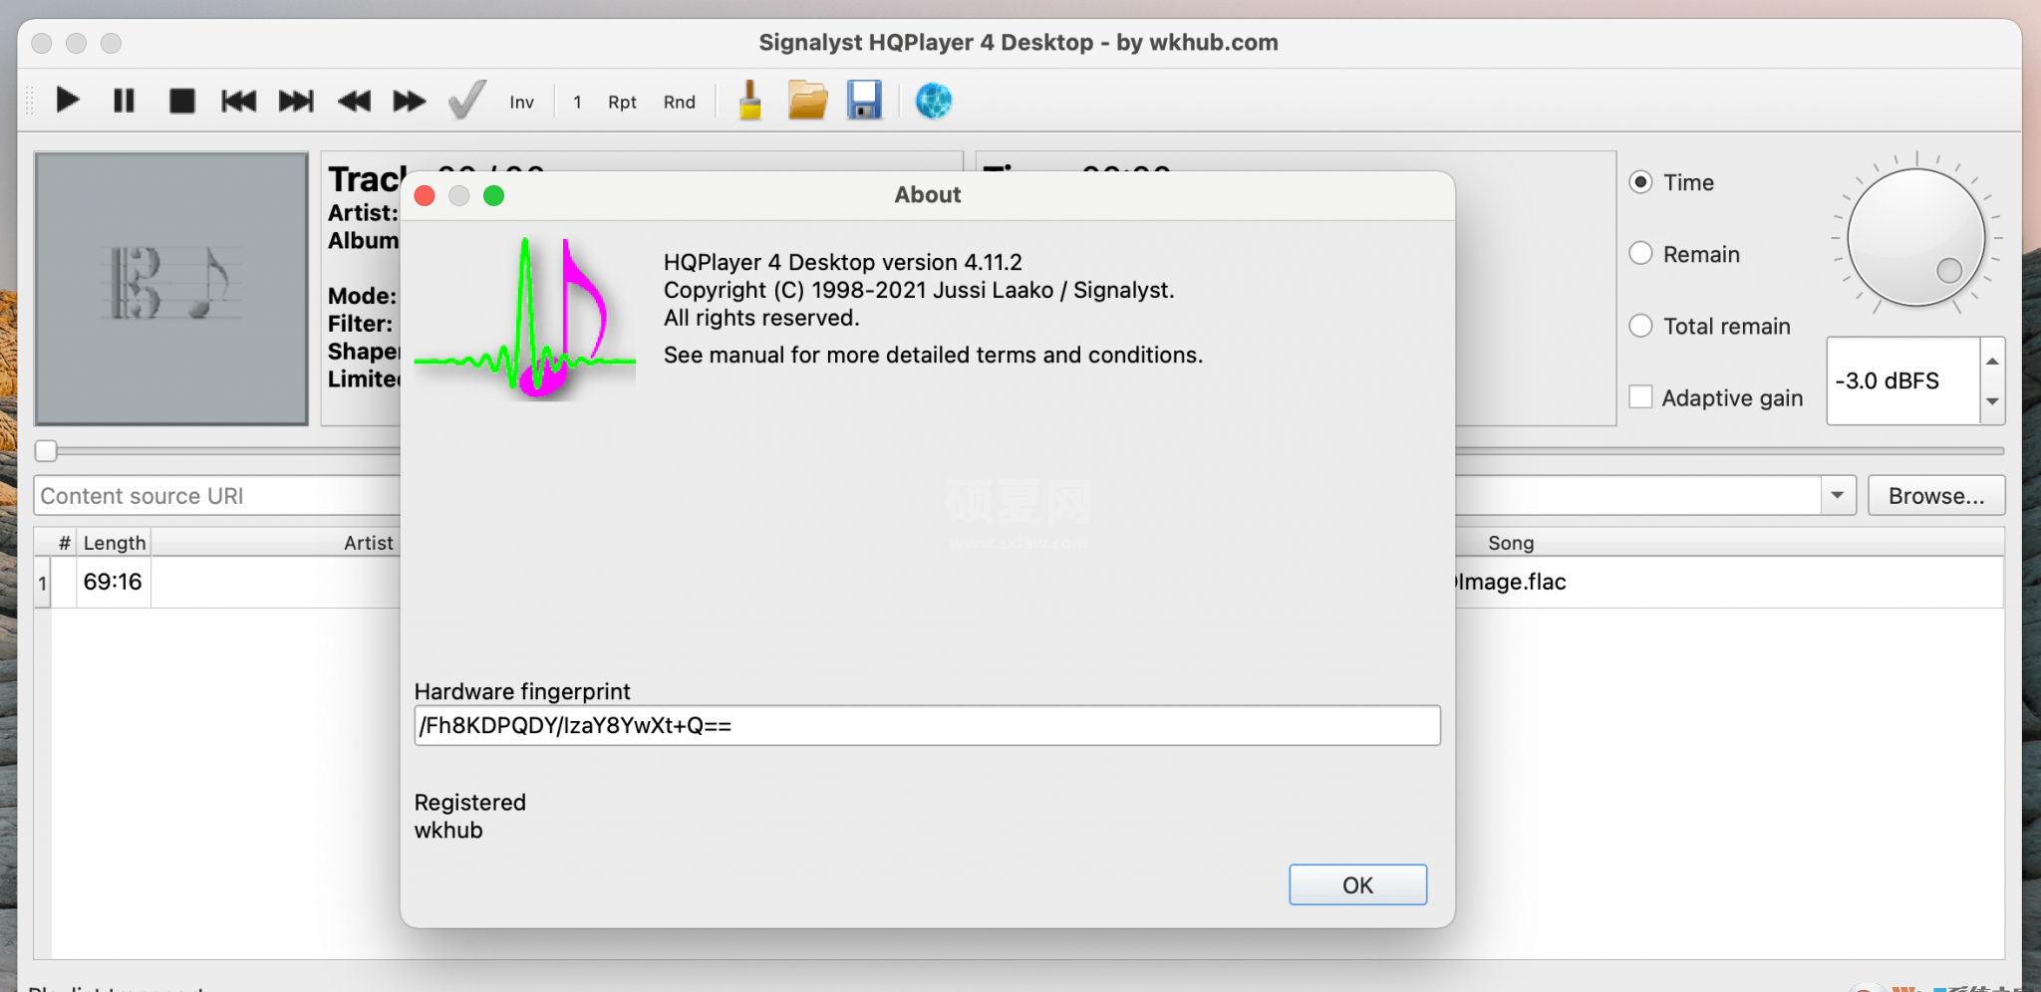Click the Browse... button
The image size is (2041, 992).
pos(1936,496)
